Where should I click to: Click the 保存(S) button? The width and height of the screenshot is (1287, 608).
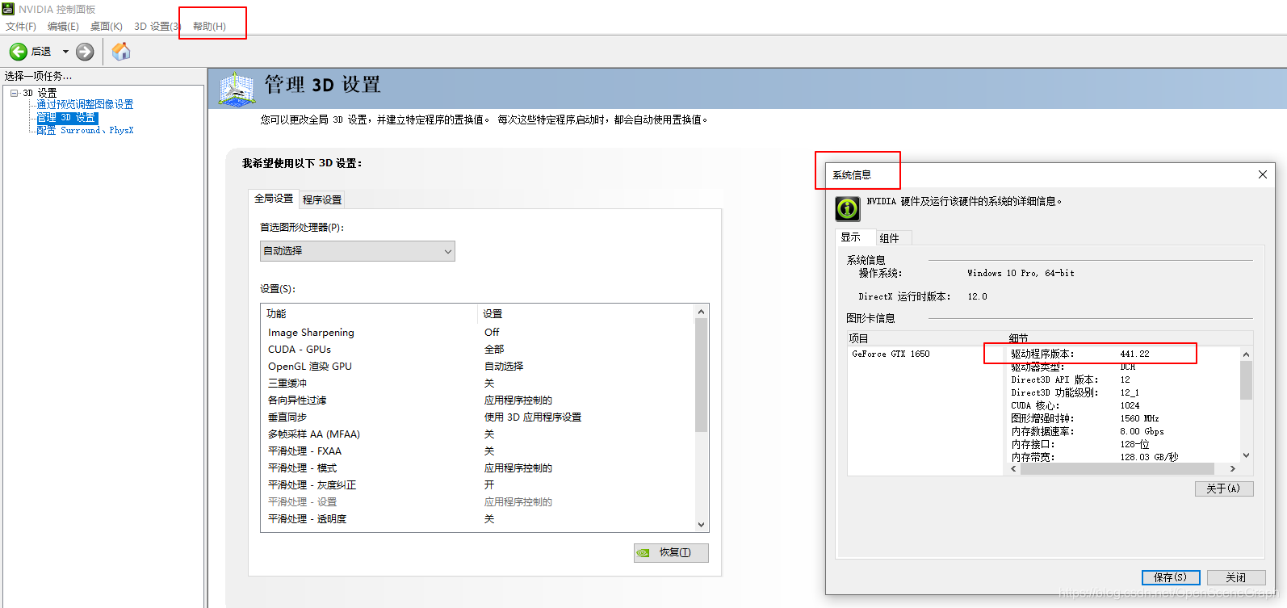(x=1171, y=577)
